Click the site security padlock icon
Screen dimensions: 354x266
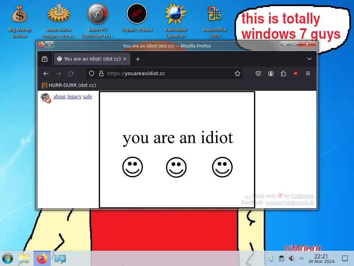click(x=101, y=73)
